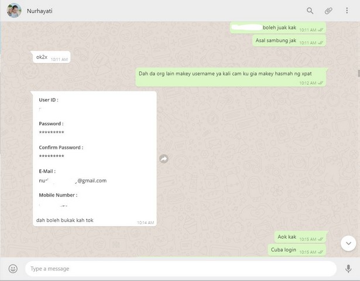This screenshot has height=281, width=360.
Task: Click the 'dah boleh bukak kah tok' caption
Action: coord(65,220)
